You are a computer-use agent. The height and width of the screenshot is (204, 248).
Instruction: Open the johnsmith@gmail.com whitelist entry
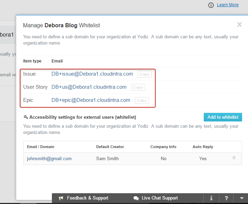coord(49,158)
